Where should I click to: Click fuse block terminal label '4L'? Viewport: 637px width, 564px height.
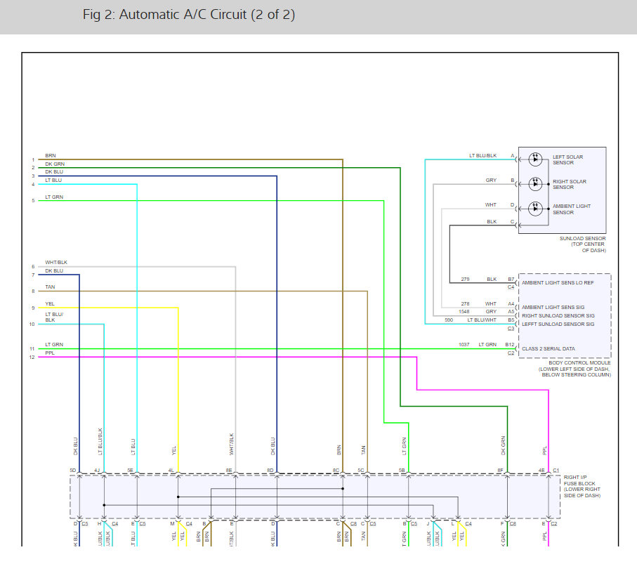tap(171, 470)
